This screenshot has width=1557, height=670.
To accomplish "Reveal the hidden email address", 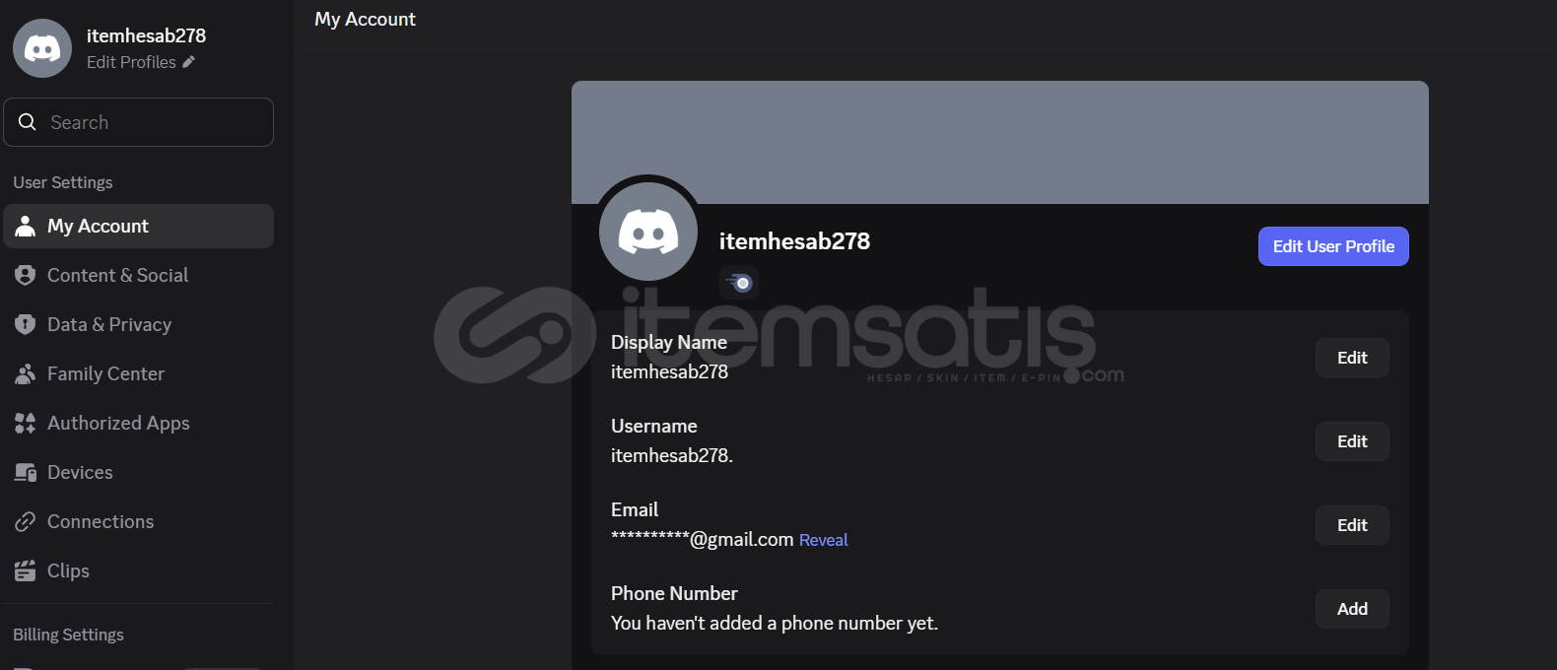I will pyautogui.click(x=823, y=540).
